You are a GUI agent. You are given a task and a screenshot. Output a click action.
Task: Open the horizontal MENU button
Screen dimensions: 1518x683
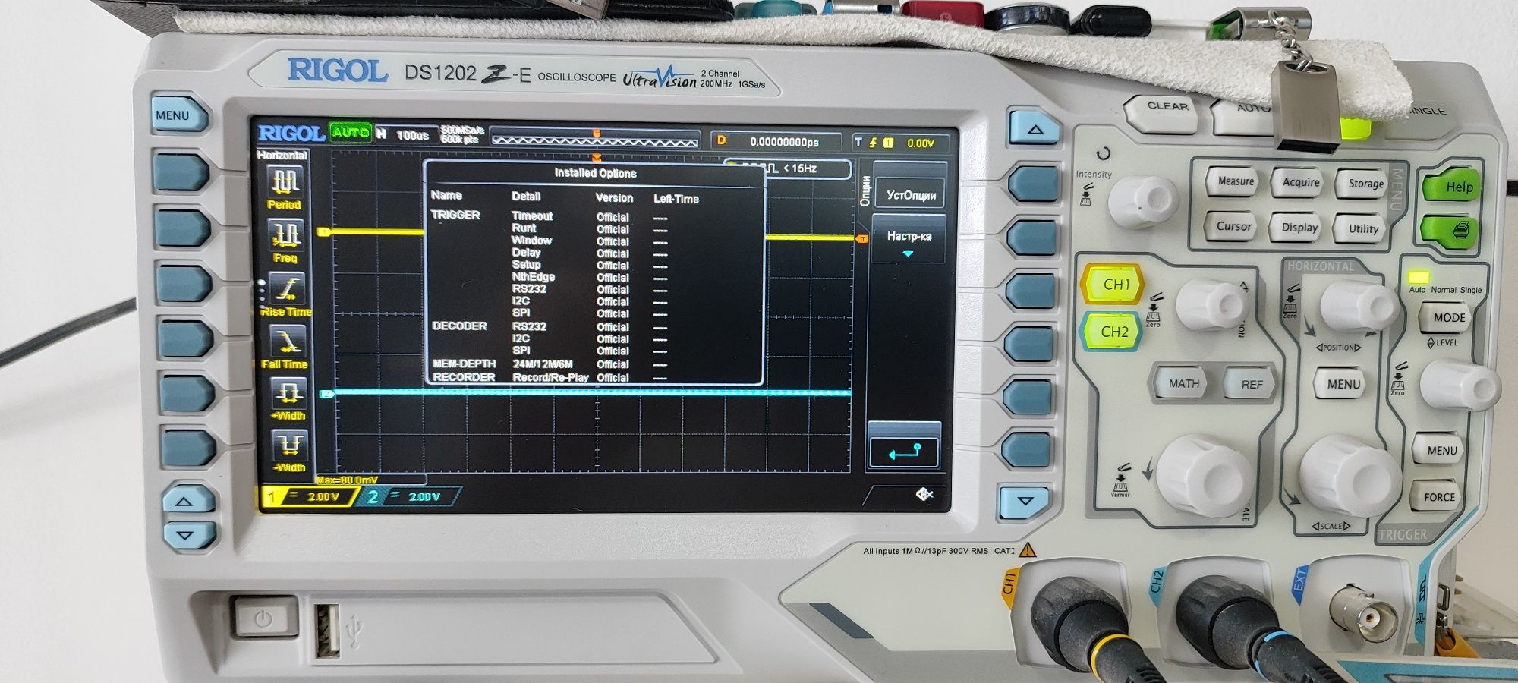click(1343, 384)
